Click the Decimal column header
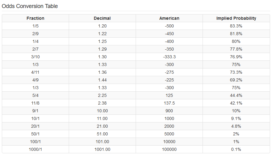The width and height of the screenshot is (271, 157). coord(102,18)
